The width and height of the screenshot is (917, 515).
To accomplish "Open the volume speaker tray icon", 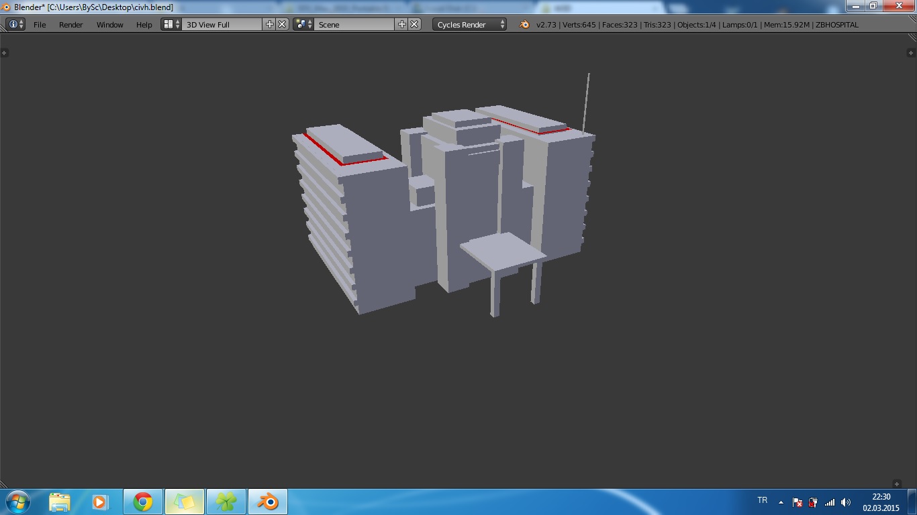I will [x=846, y=502].
